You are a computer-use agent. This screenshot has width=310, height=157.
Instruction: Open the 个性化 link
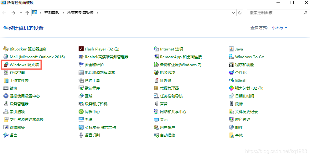241,73
